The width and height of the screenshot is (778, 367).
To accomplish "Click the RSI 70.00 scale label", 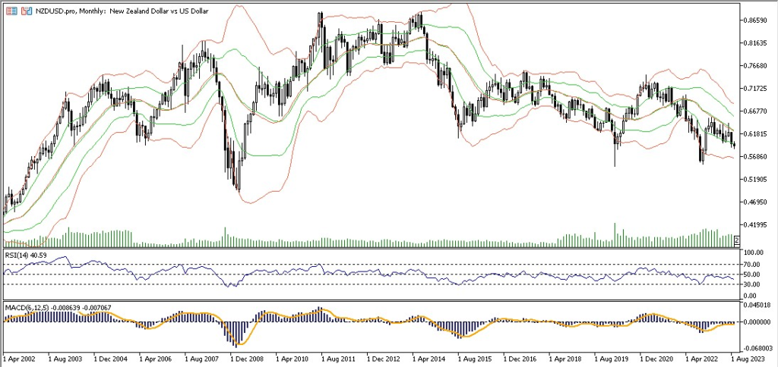I will tap(754, 264).
